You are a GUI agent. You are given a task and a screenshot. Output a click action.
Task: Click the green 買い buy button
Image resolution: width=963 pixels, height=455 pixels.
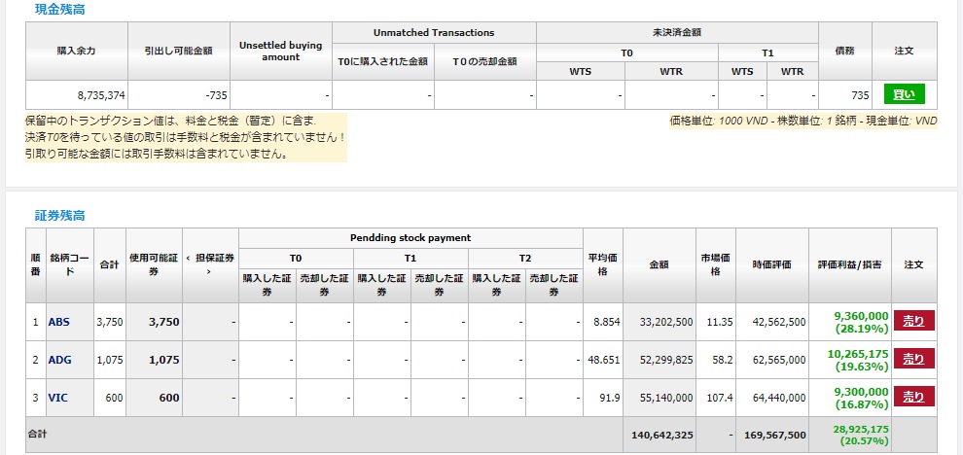click(x=904, y=94)
